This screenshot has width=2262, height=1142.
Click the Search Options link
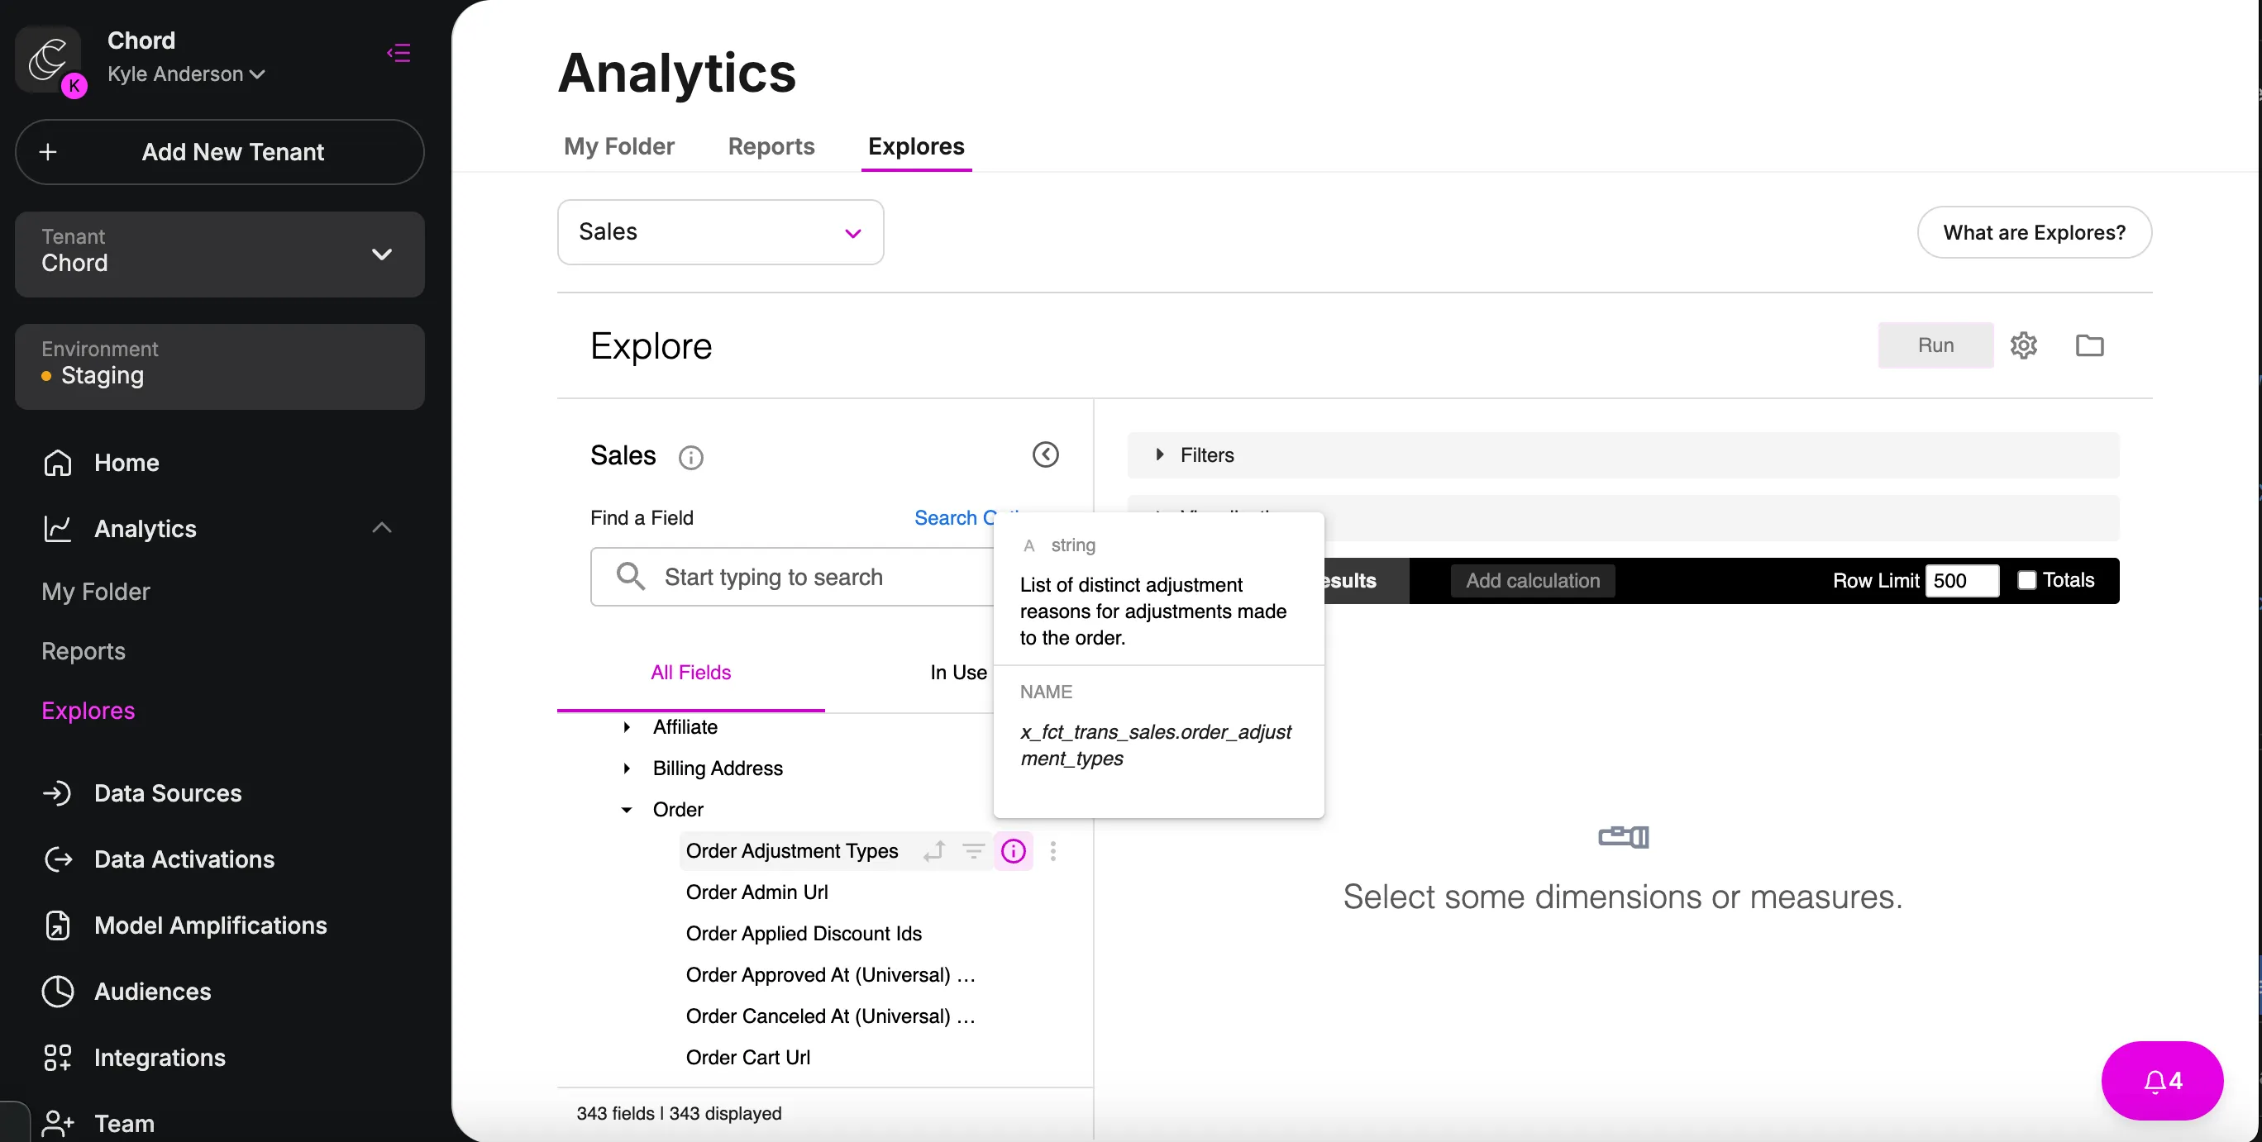955,518
